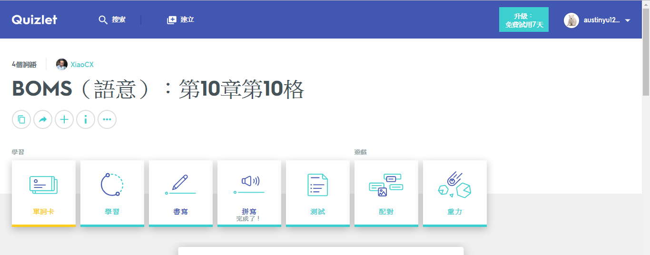Click the 建立 label in header
Viewport: 650px width, 255px height.
tap(187, 20)
